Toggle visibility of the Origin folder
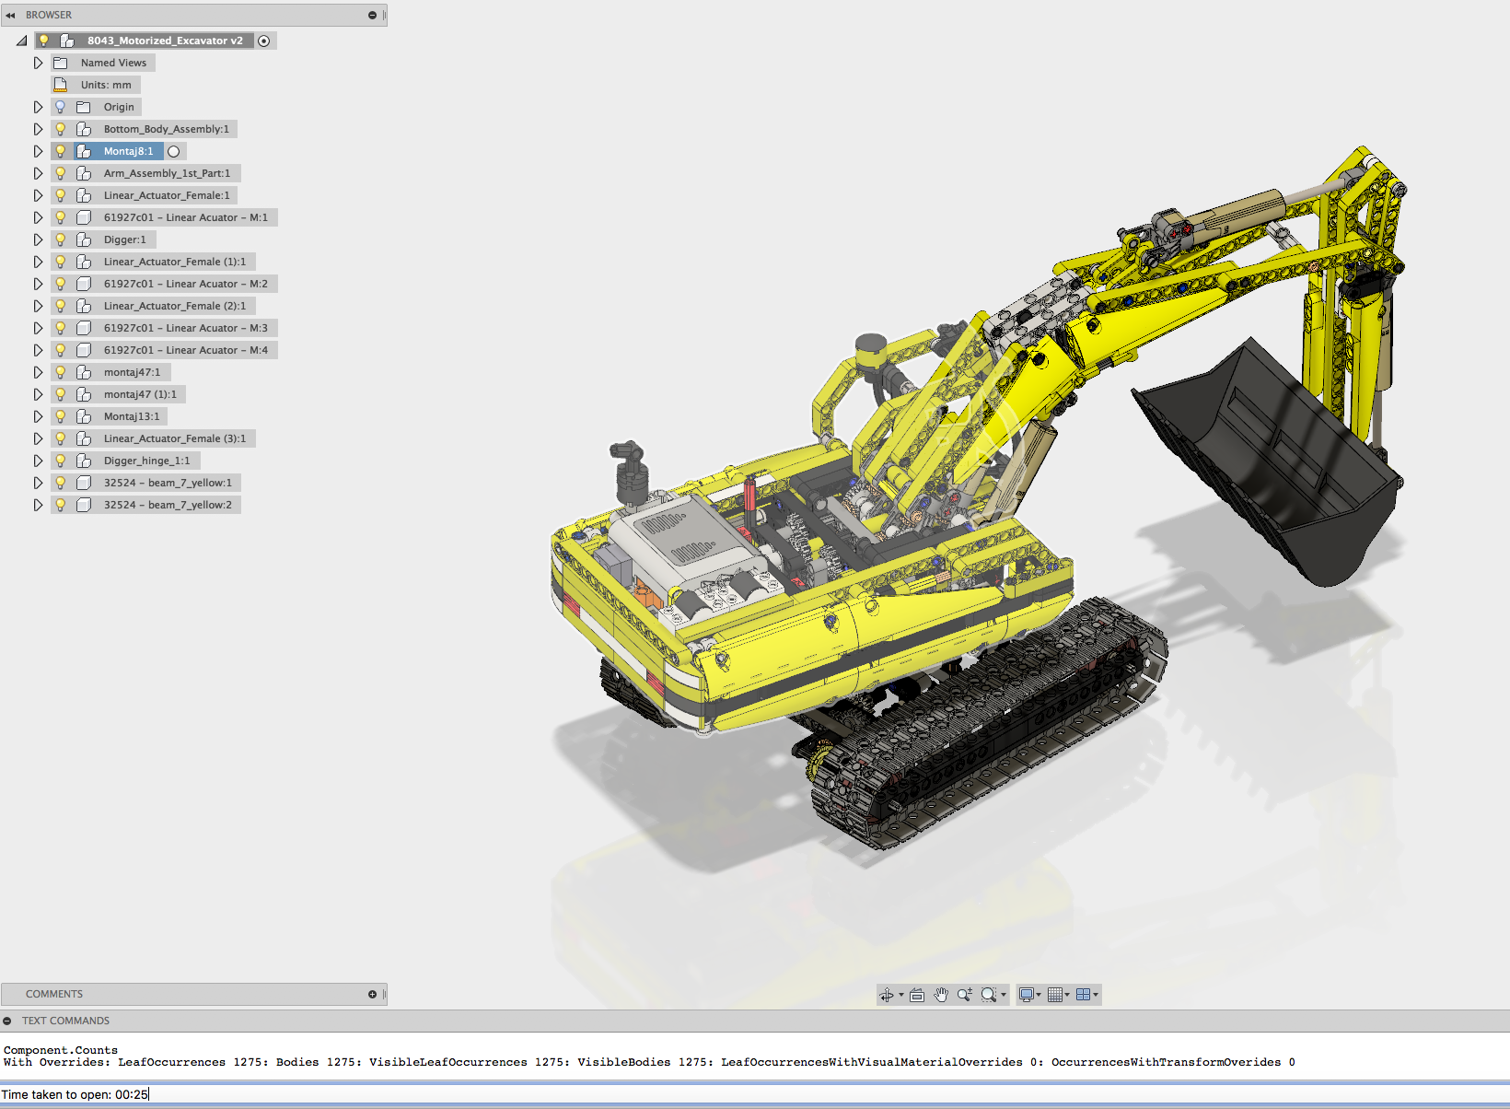 coord(60,106)
